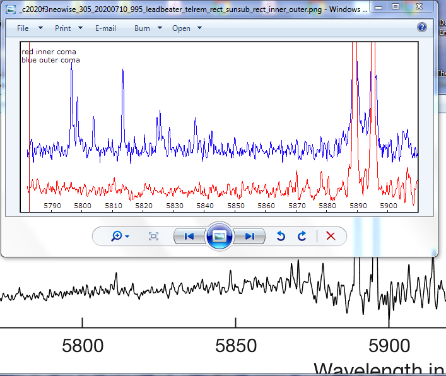Open help with the blue question mark

point(422,28)
